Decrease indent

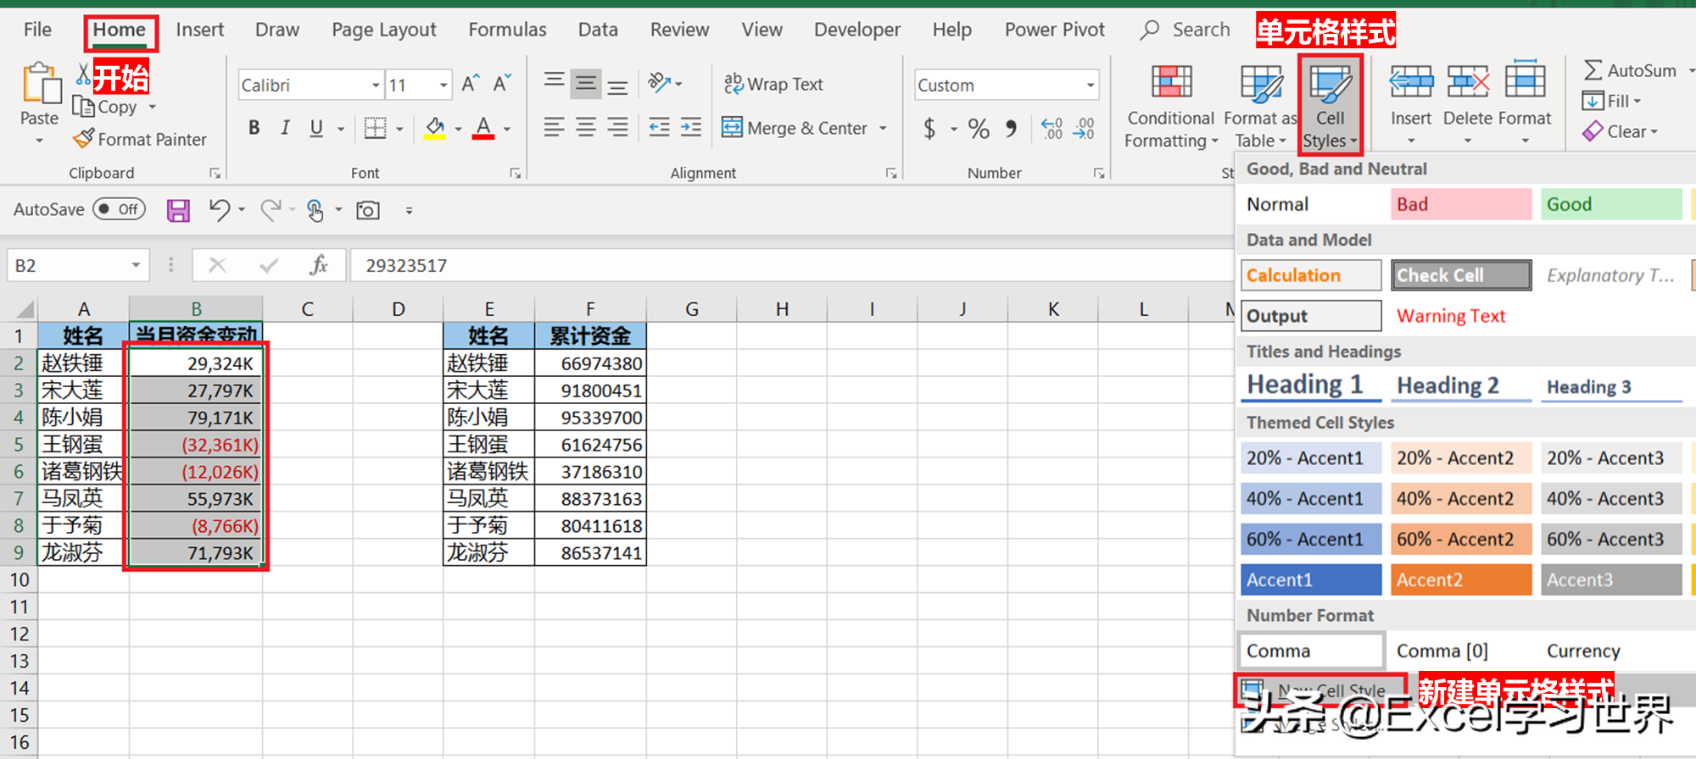click(660, 128)
